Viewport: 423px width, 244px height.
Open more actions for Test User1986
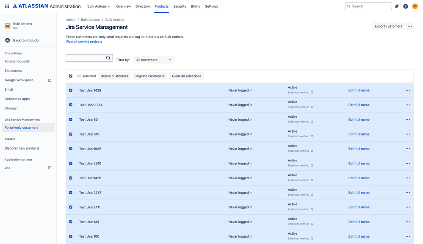(x=408, y=149)
